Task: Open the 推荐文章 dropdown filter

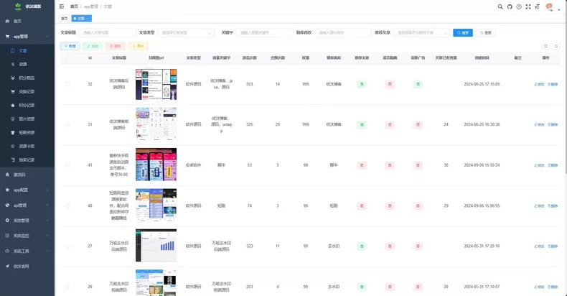Action: 421,32
